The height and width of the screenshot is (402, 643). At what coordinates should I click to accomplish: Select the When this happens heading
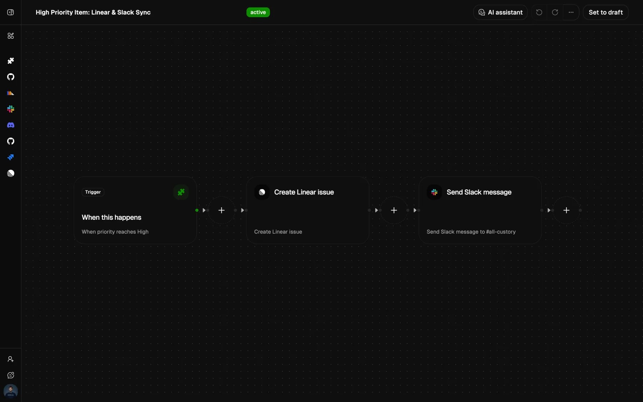111,217
